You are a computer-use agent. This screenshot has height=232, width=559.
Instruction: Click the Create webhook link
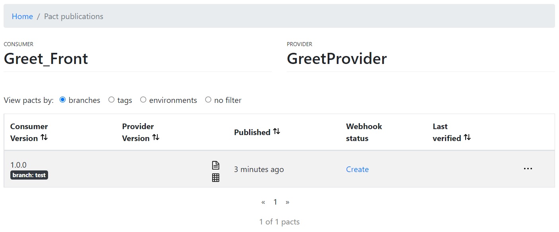357,169
